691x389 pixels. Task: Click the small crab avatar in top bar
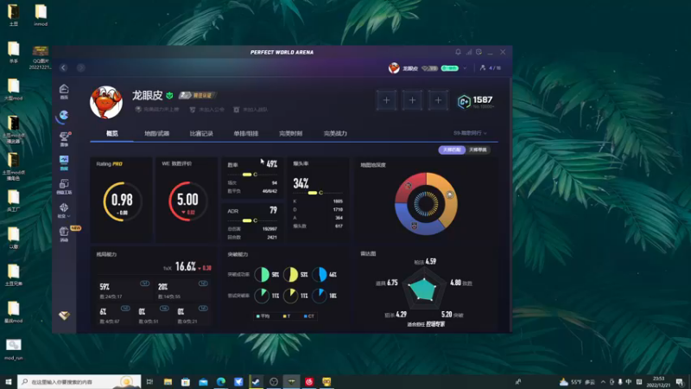click(x=394, y=68)
